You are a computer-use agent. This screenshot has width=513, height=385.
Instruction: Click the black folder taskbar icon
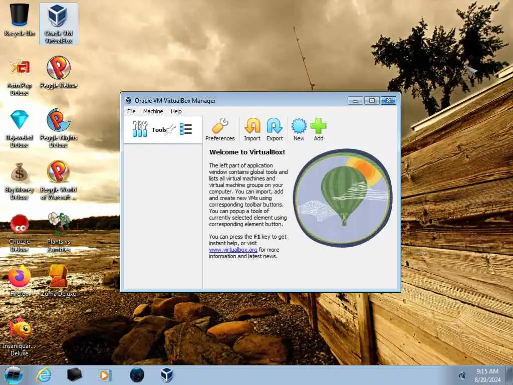click(x=74, y=375)
